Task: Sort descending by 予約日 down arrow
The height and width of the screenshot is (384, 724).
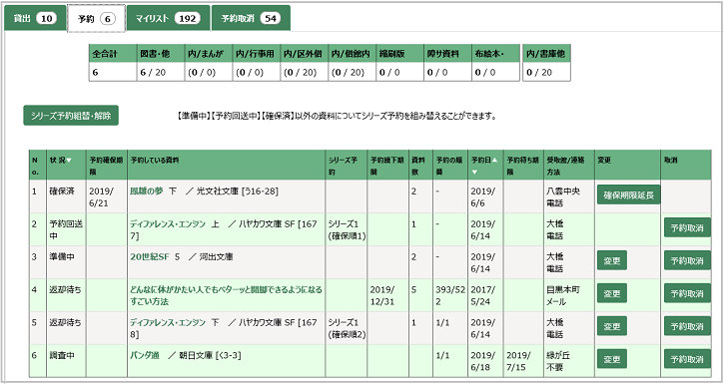Action: 474,172
